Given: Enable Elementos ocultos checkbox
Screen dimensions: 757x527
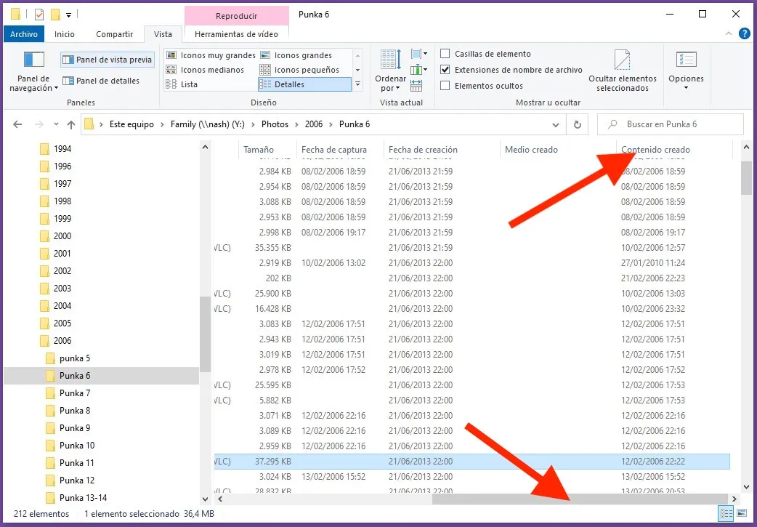Looking at the screenshot, I should (445, 86).
